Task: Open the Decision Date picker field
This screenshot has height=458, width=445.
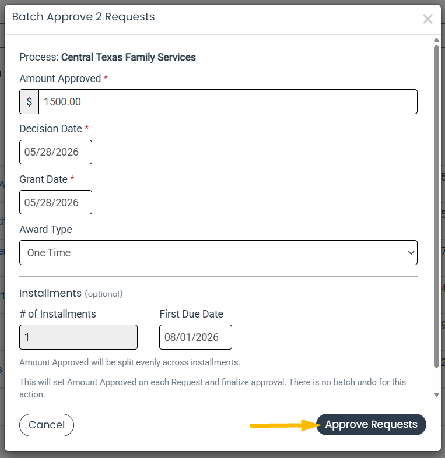Action: click(55, 152)
